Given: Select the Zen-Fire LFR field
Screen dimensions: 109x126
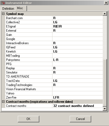Looking at the screenshot, I should pyautogui.click(x=77, y=98).
